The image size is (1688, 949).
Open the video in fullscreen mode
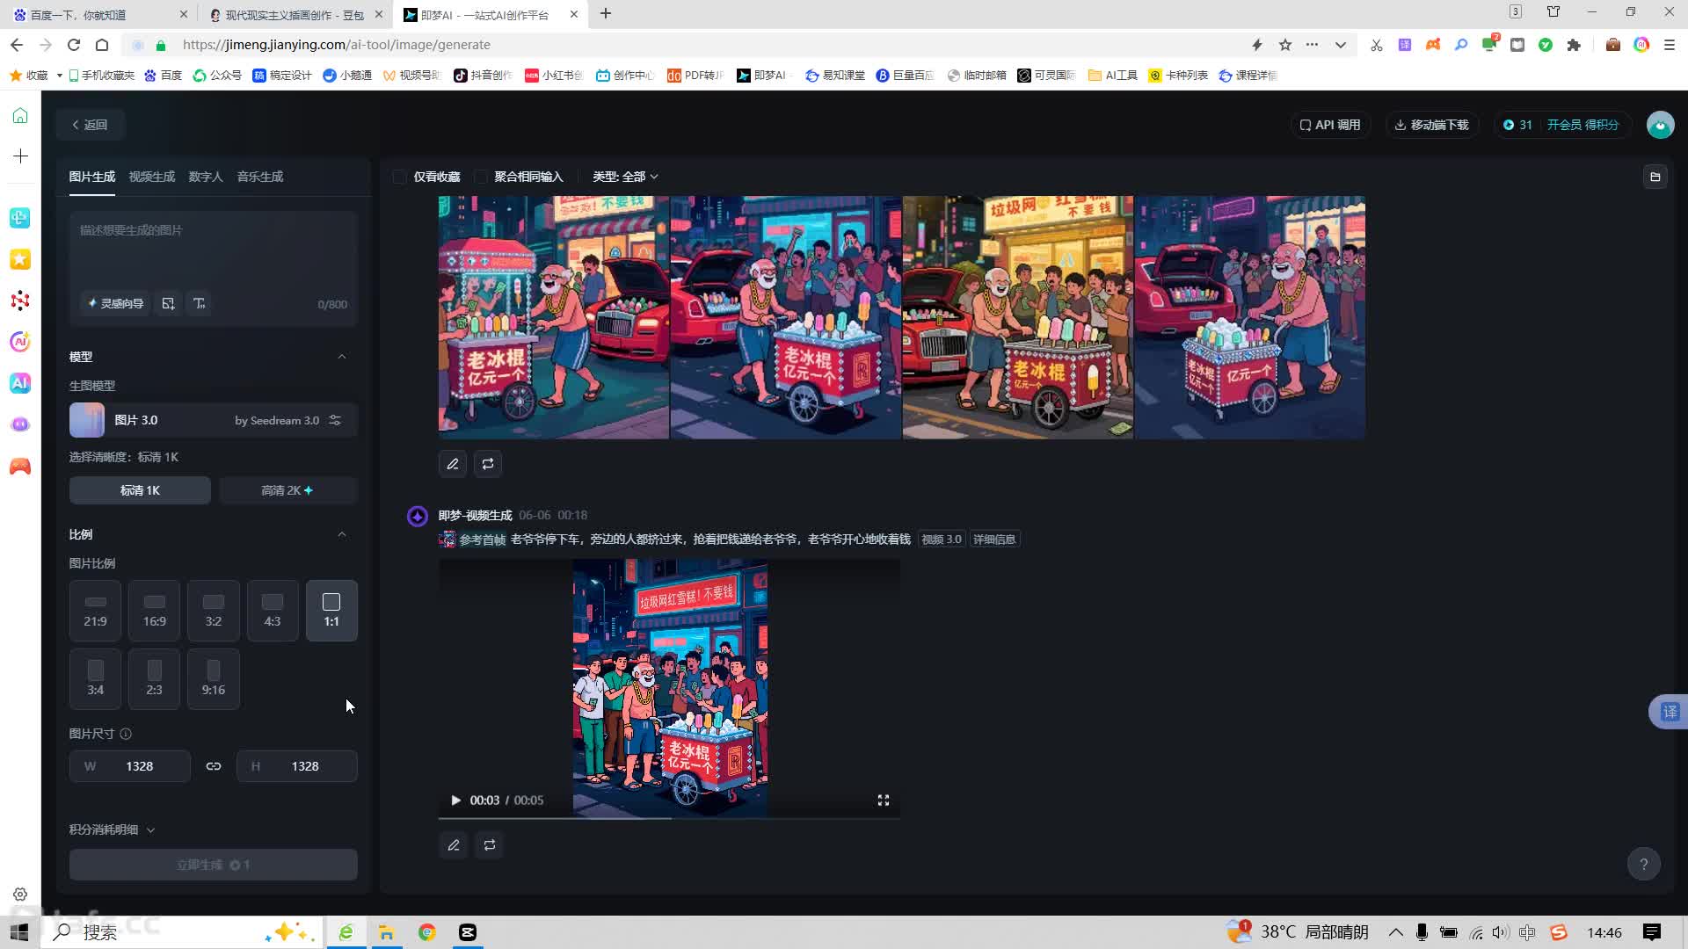[883, 800]
